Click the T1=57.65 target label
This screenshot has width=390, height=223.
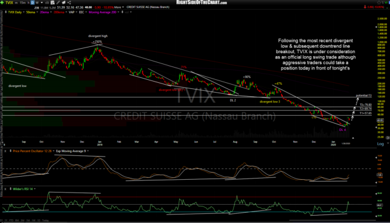pyautogui.click(x=366, y=113)
